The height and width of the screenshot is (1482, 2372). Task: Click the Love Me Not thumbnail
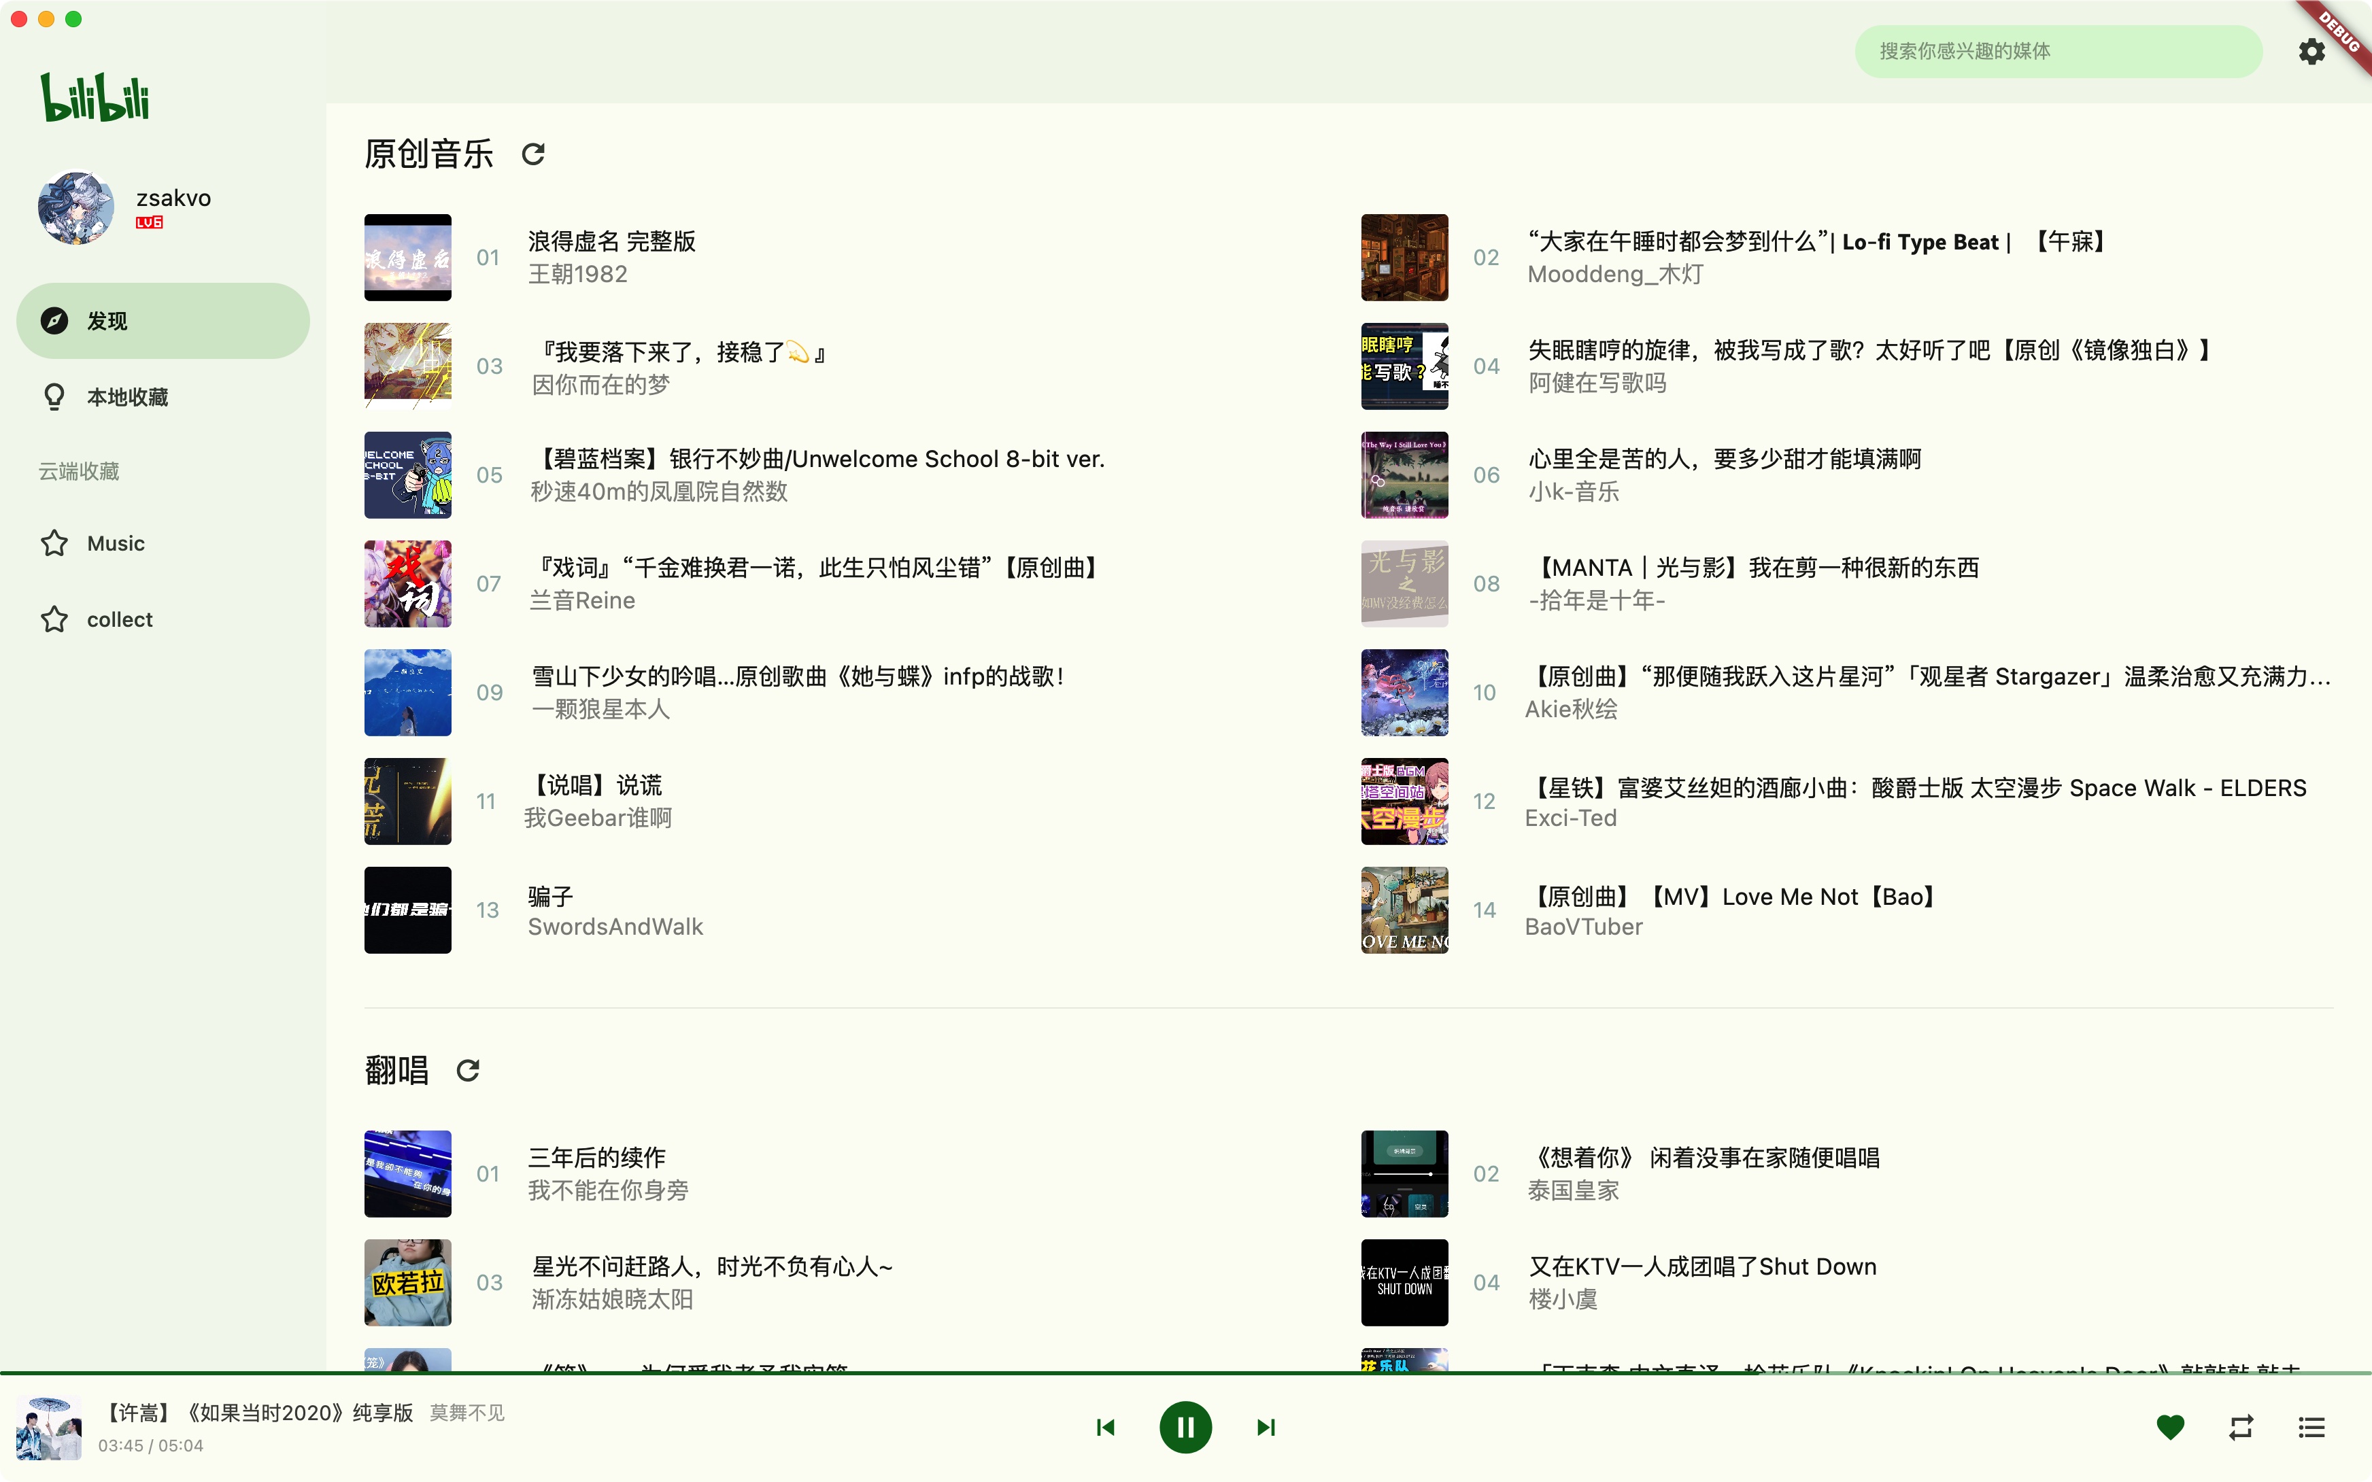point(1404,910)
